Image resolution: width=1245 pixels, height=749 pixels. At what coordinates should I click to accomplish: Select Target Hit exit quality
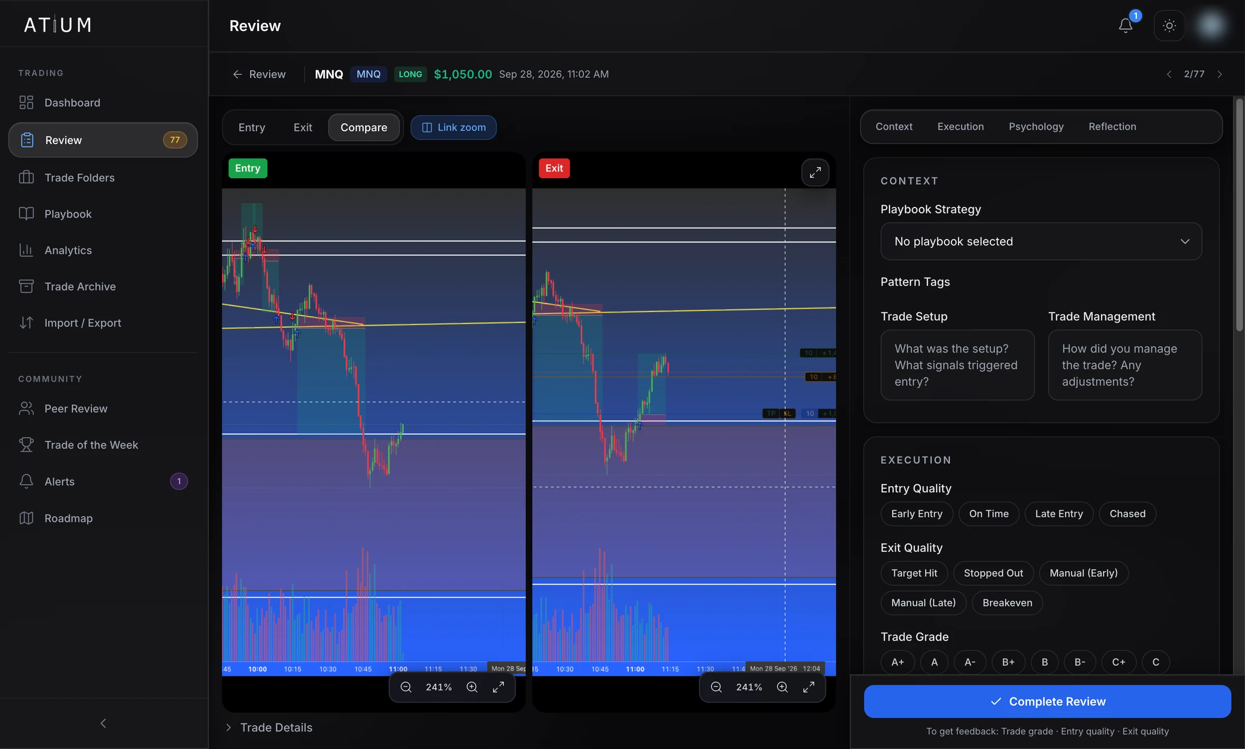914,573
